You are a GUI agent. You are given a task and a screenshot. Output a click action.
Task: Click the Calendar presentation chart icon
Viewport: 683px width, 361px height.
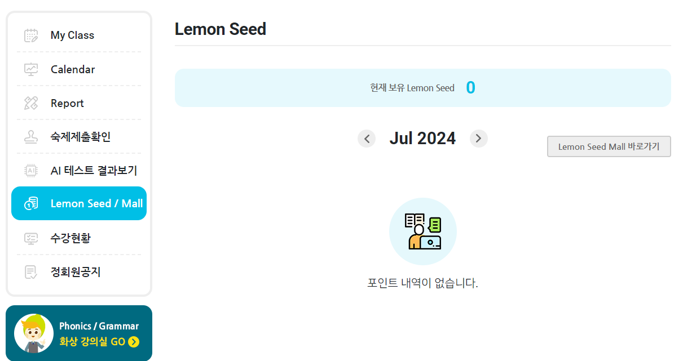(x=31, y=69)
